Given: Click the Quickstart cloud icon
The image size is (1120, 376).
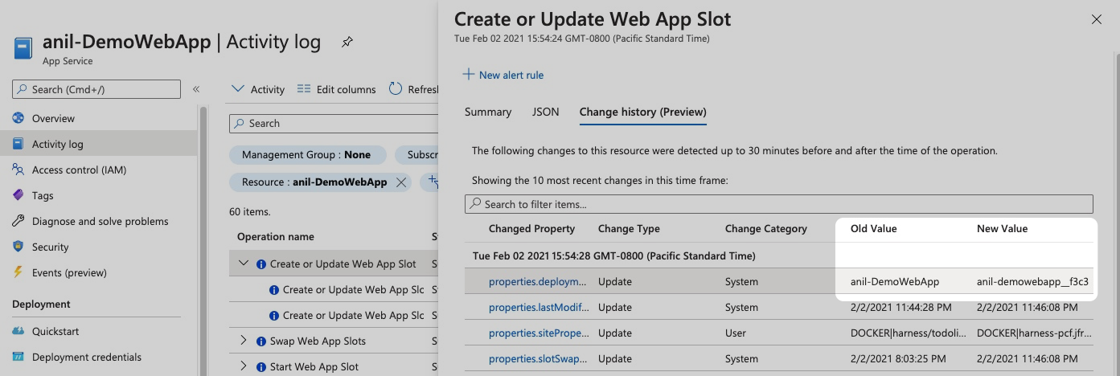Looking at the screenshot, I should [x=18, y=331].
